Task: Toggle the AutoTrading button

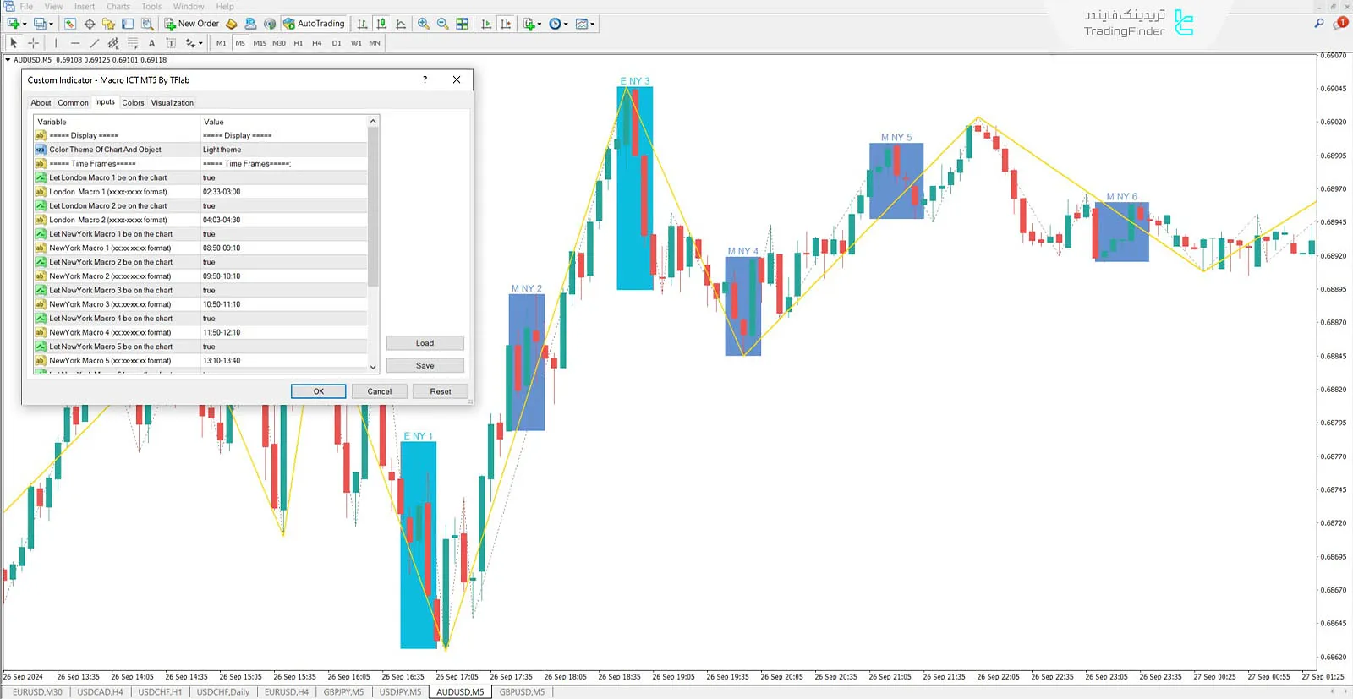Action: 314,24
